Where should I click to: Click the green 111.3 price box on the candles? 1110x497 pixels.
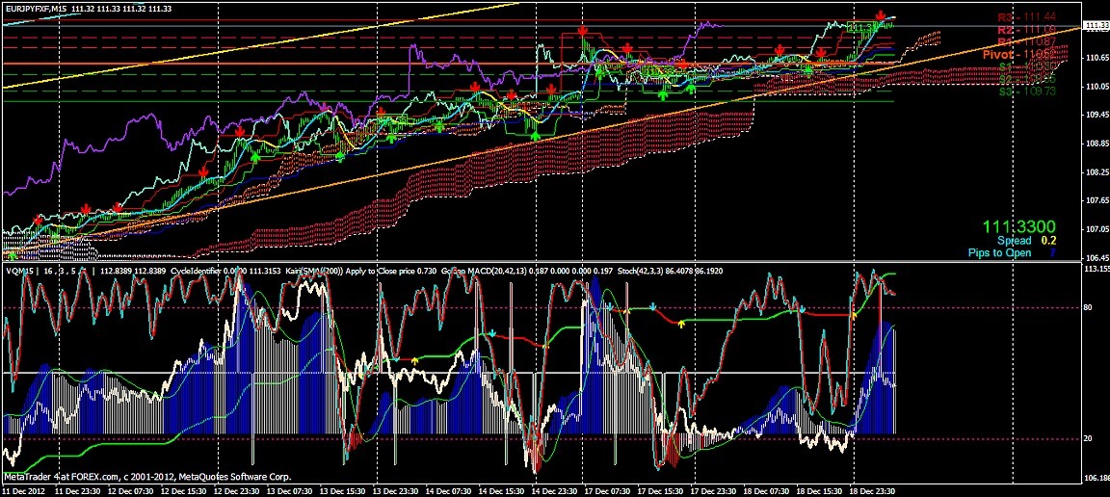coord(859,27)
